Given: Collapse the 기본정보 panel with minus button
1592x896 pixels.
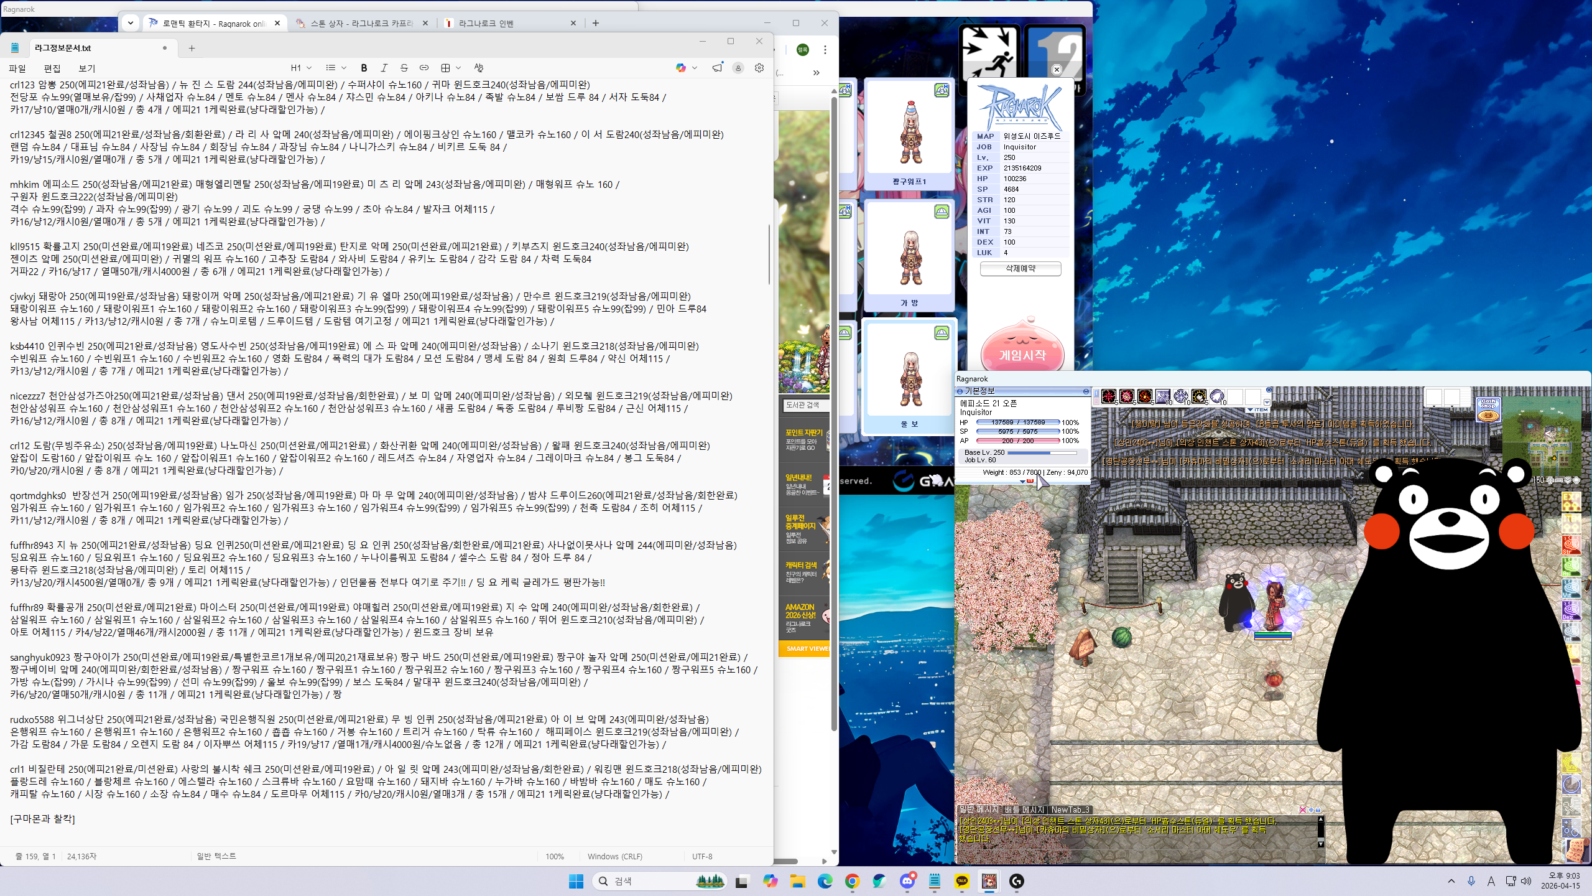Looking at the screenshot, I should coord(1086,391).
